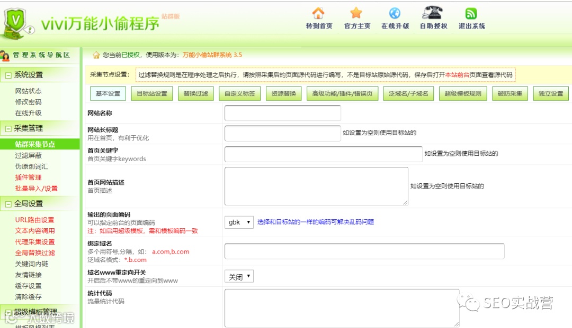
Task: Focus the 网站名称 input field
Action: click(283, 113)
